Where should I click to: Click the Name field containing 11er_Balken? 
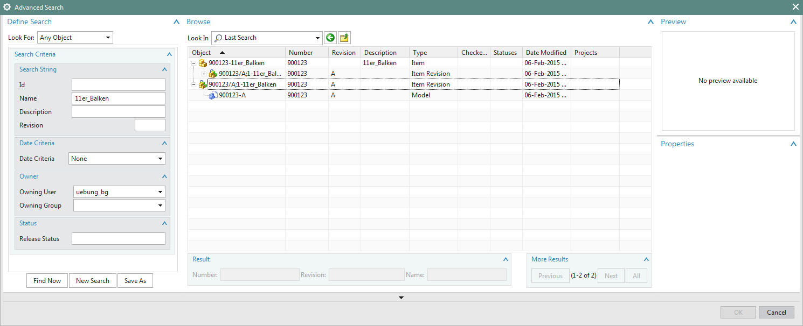(119, 98)
